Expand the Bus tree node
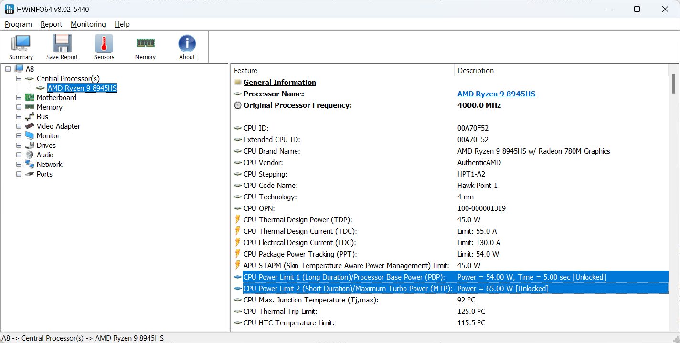 pos(19,116)
